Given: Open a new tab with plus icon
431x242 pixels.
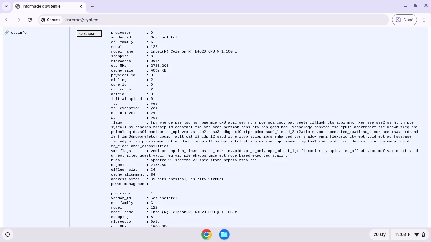Looking at the screenshot, I should tap(92, 6).
